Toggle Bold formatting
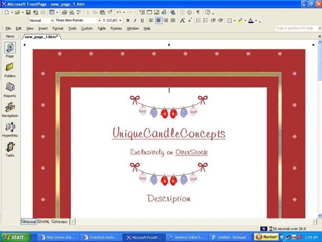The height and width of the screenshot is (242, 322). (128, 20)
